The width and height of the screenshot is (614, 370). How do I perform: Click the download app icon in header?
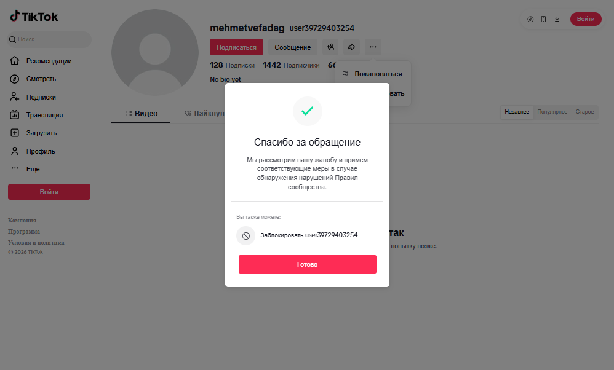[557, 19]
